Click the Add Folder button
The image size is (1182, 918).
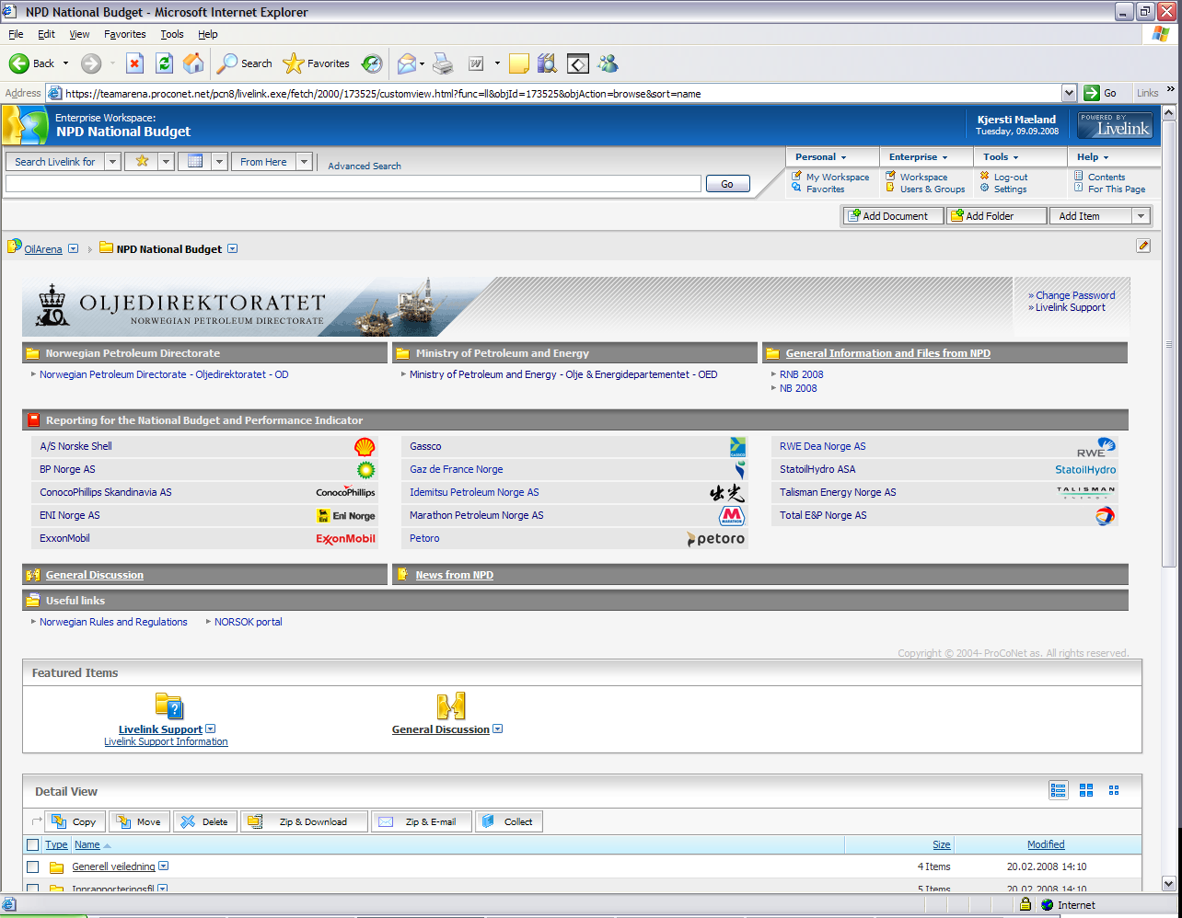click(997, 216)
